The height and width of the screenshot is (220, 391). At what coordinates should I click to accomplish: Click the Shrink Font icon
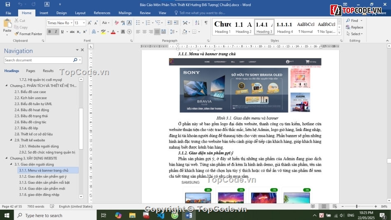pos(96,23)
